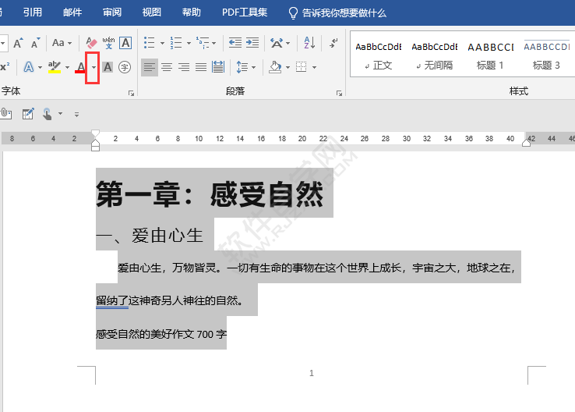Viewport: 575px width, 412px height.
Task: Expand the shading color dropdown arrow
Action: pyautogui.click(x=287, y=67)
